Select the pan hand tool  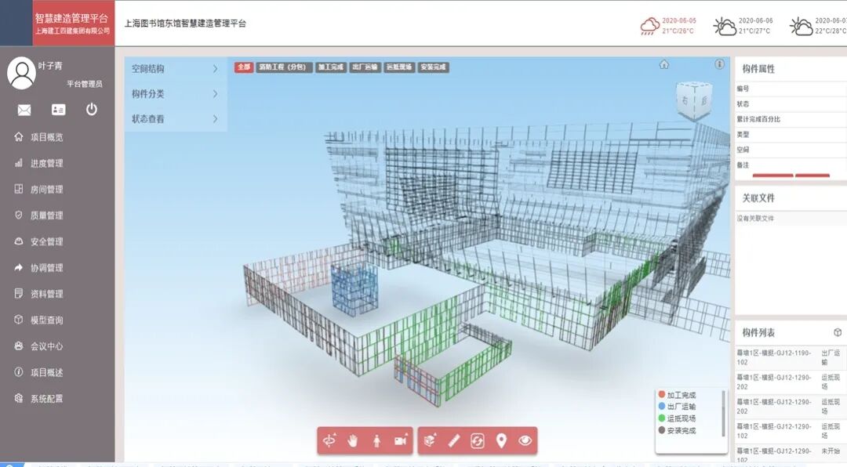[x=353, y=441]
